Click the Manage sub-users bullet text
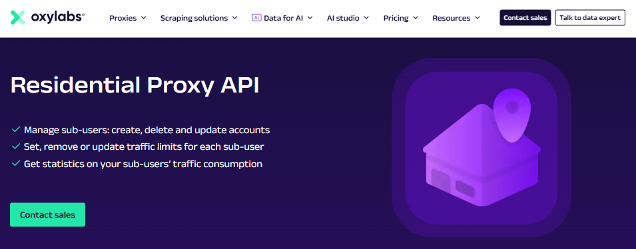The height and width of the screenshot is (249, 636). tap(147, 130)
